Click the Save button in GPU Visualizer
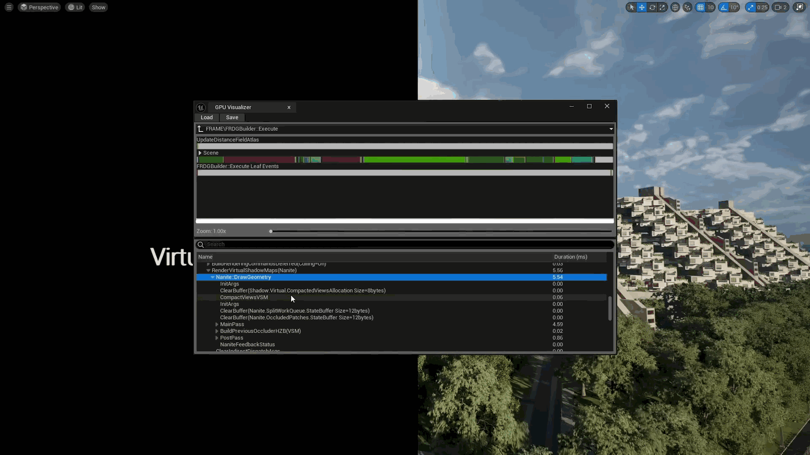 click(x=232, y=117)
